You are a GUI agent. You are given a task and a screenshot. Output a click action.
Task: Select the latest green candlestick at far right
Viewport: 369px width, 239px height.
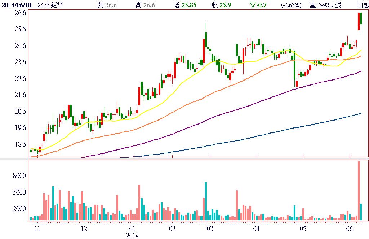point(361,19)
